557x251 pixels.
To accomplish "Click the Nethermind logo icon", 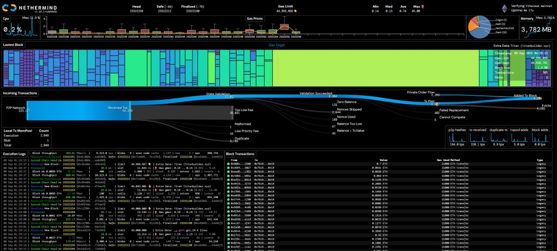I will [10, 8].
